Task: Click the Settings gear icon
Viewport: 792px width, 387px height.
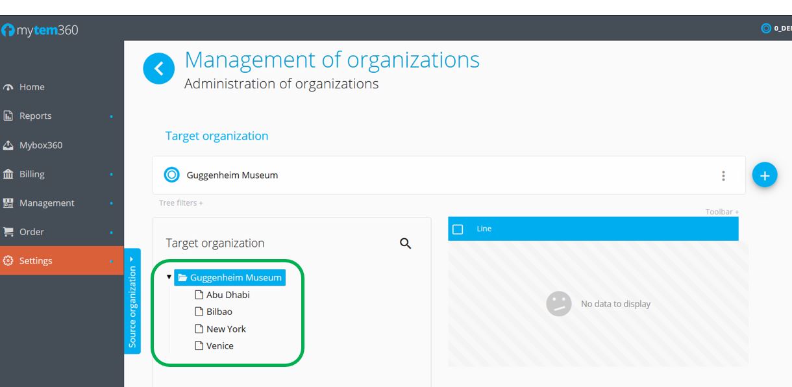Action: (x=8, y=260)
